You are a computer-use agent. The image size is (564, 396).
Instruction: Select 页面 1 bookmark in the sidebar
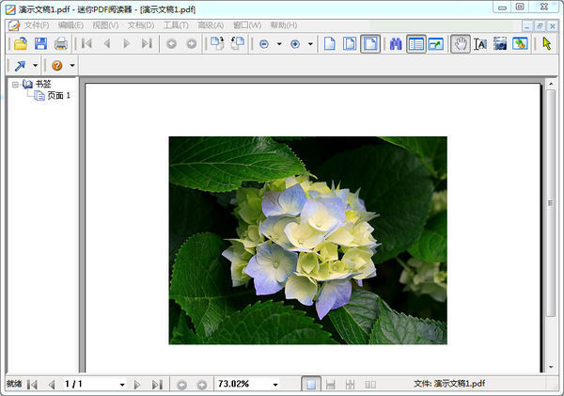click(58, 96)
